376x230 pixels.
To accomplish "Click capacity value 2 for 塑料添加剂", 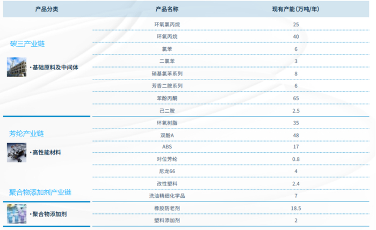I will 296,220.
